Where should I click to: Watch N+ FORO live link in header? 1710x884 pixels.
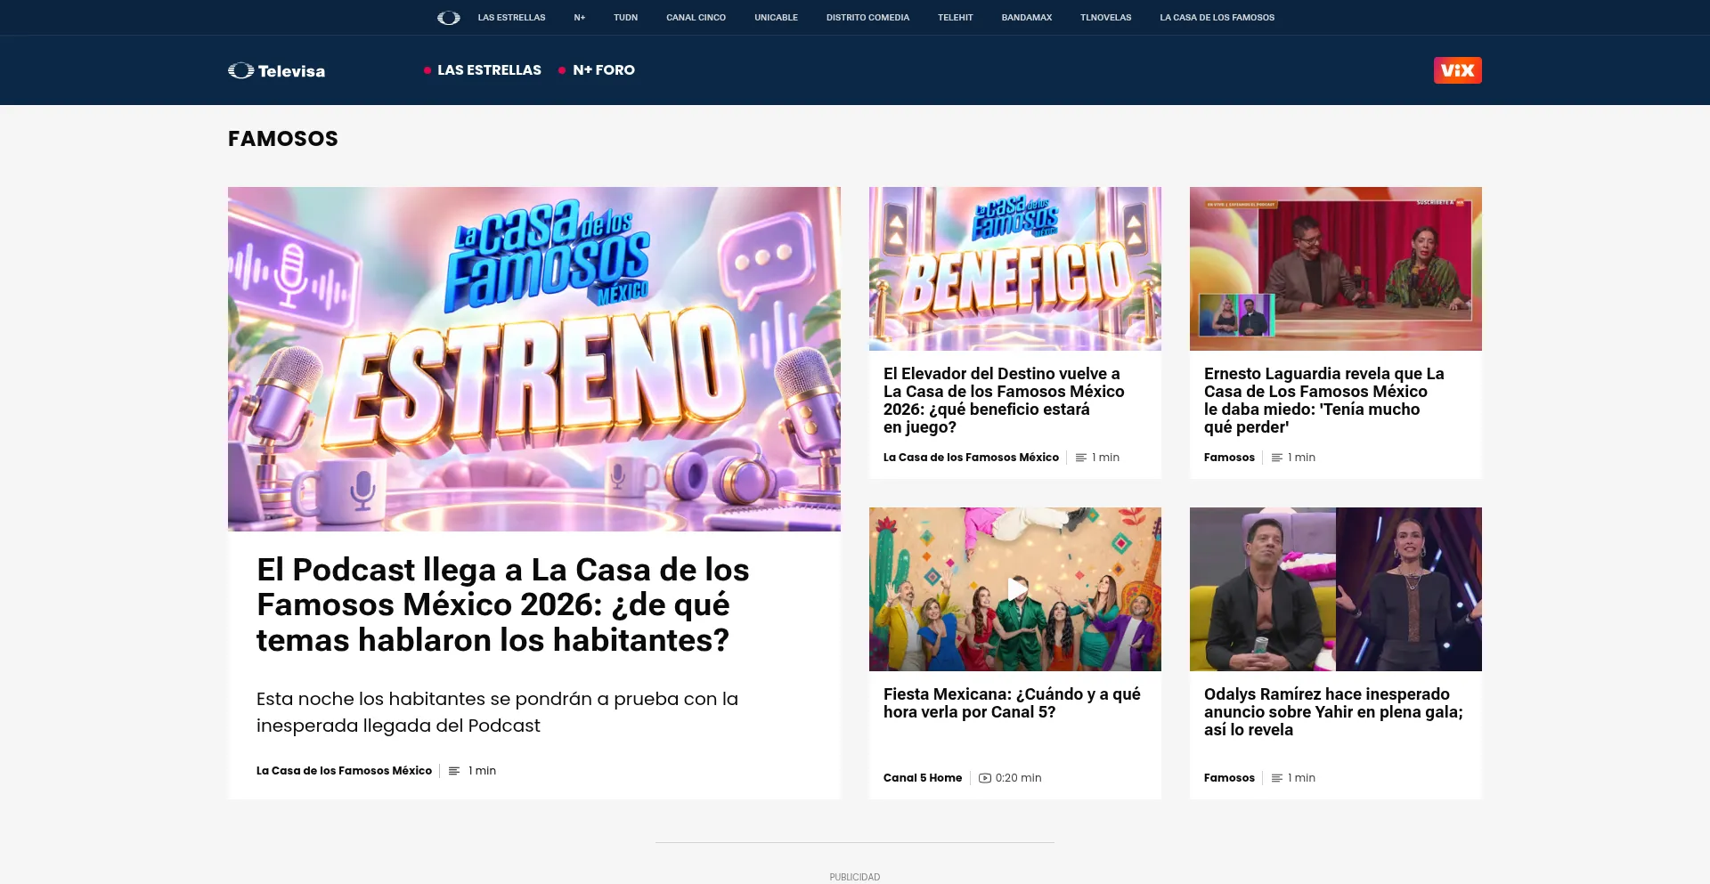[x=604, y=70]
